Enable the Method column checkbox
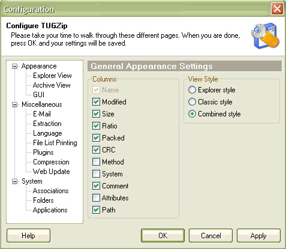286x249 pixels. (96, 162)
